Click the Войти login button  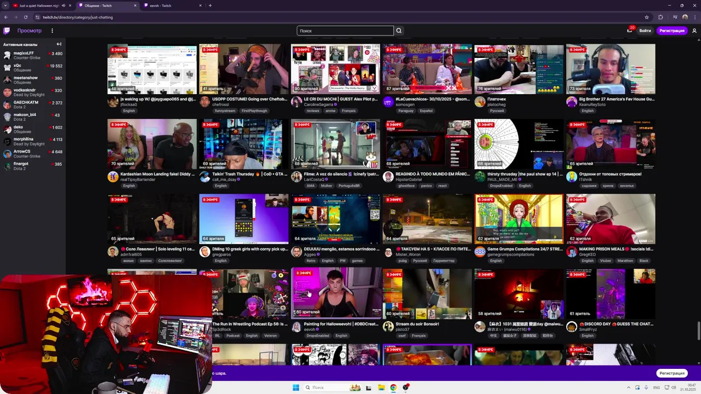pyautogui.click(x=645, y=31)
